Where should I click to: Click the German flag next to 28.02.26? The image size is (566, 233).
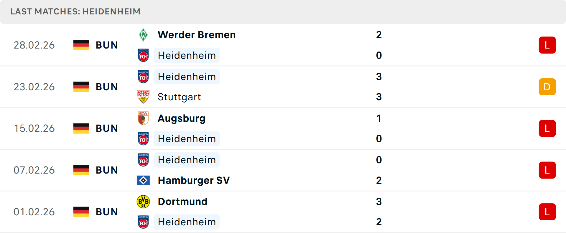pyautogui.click(x=81, y=45)
